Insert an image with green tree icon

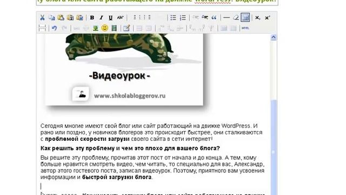point(95,28)
